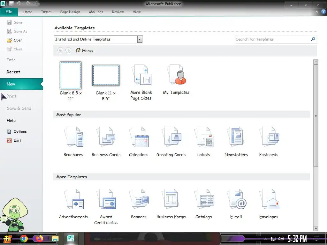Click Save in the backstage menu

click(x=15, y=22)
